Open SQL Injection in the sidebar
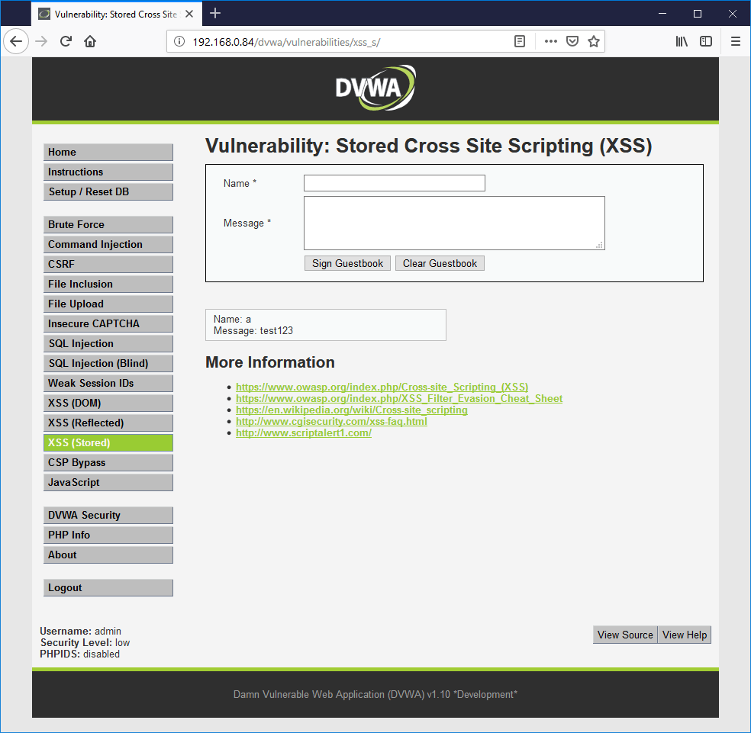Viewport: 751px width, 733px height. pos(108,343)
